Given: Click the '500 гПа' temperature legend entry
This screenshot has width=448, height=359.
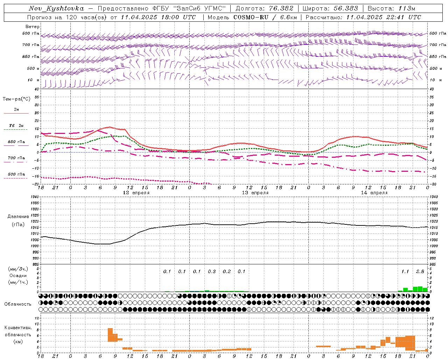Looking at the screenshot, I should [16, 174].
